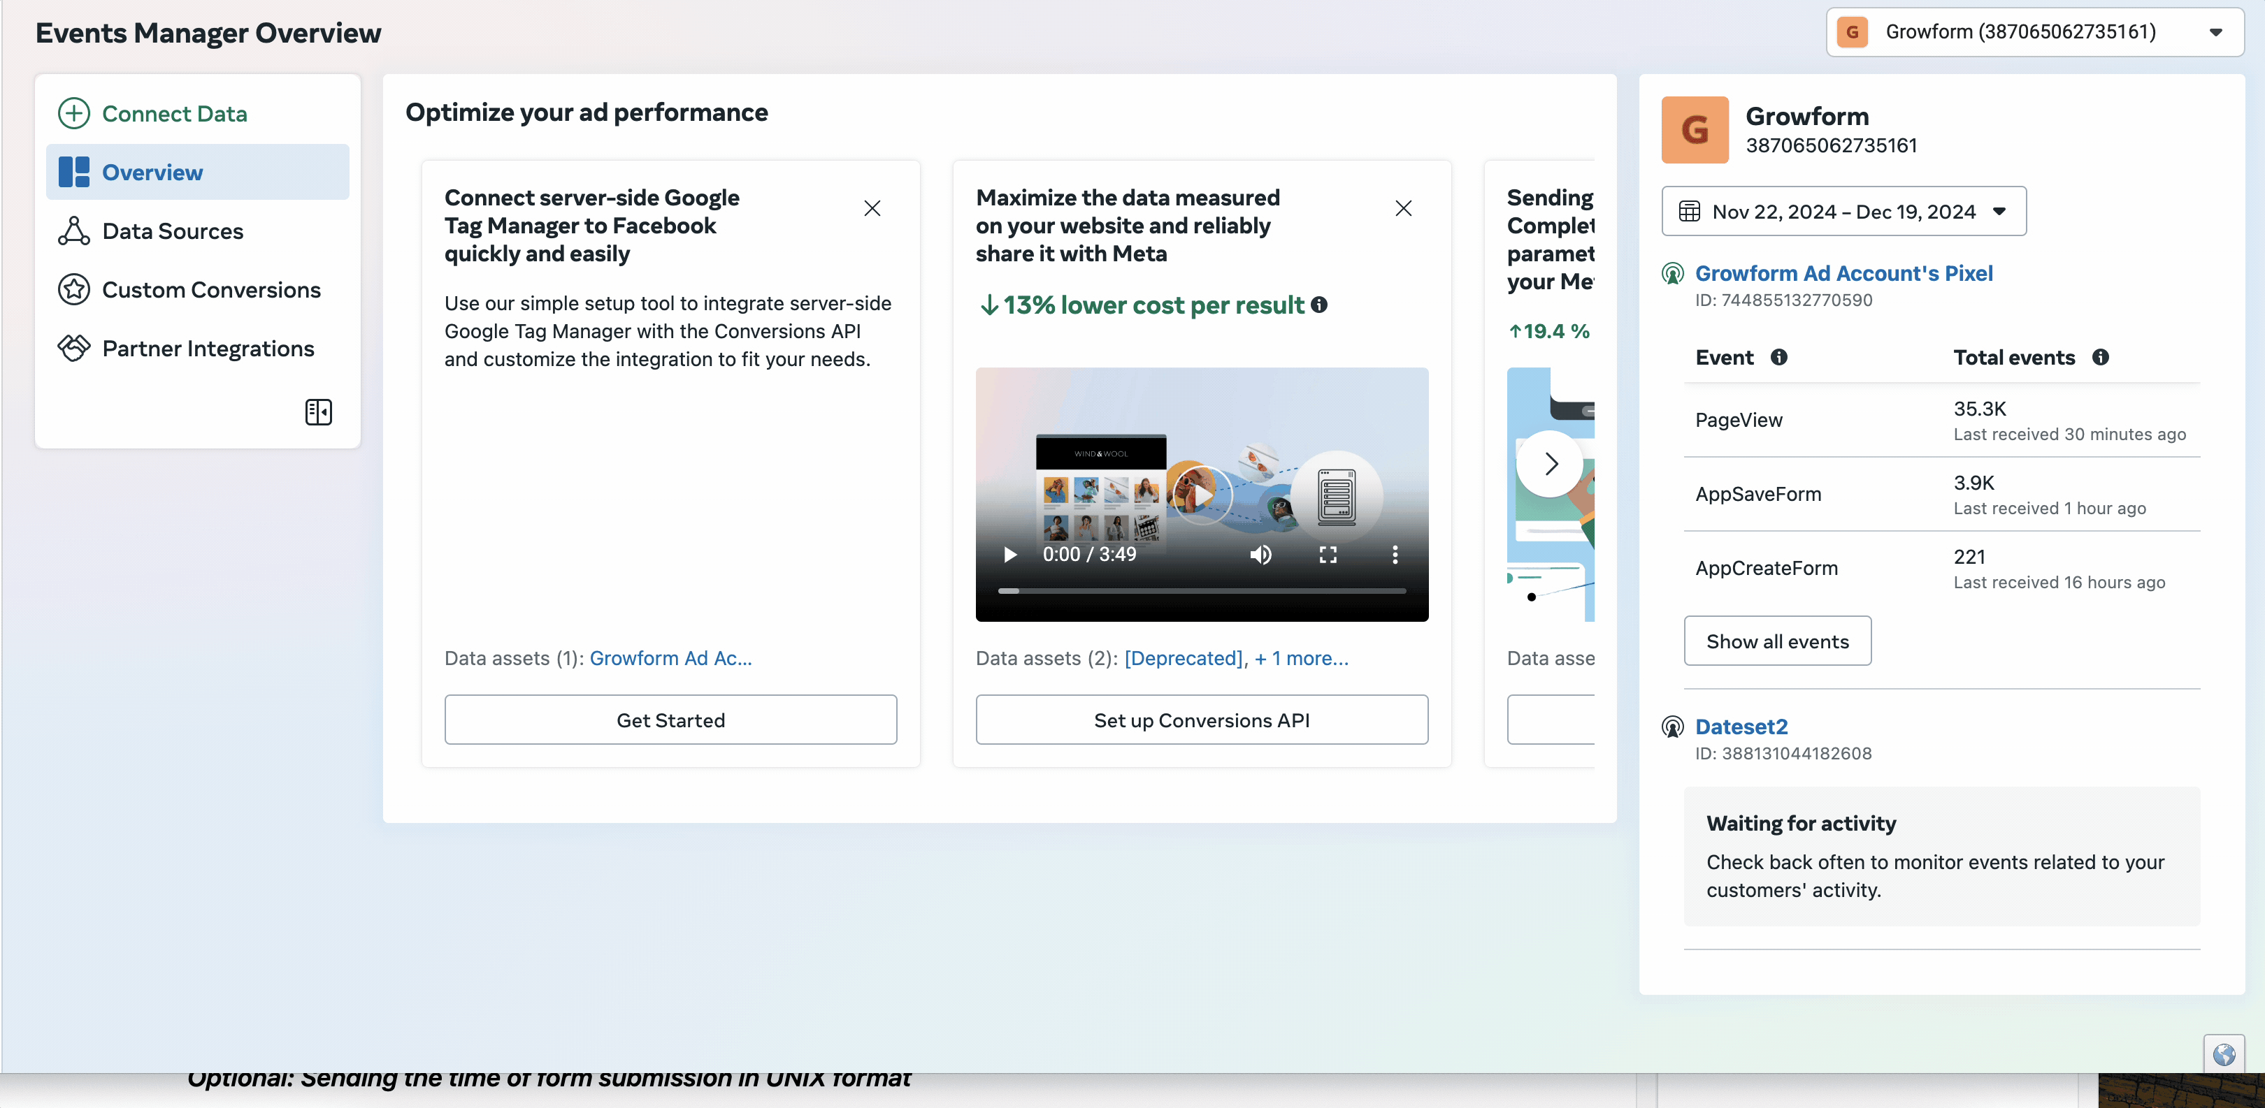This screenshot has width=2265, height=1108.
Task: Click the calendar icon in date range
Action: tap(1689, 211)
